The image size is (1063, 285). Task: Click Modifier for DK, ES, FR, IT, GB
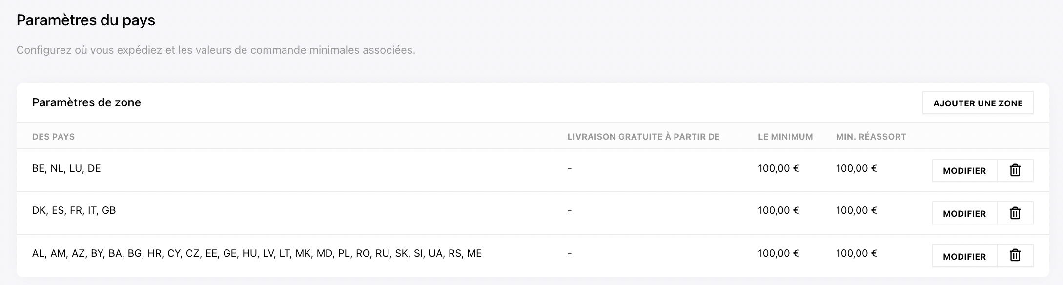point(964,213)
